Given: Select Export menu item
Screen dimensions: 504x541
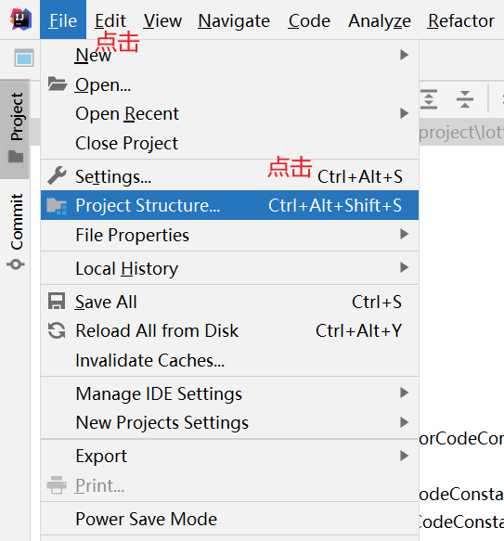Looking at the screenshot, I should click(229, 456).
